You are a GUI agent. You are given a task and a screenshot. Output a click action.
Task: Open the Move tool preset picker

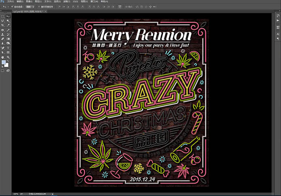click(x=5, y=7)
